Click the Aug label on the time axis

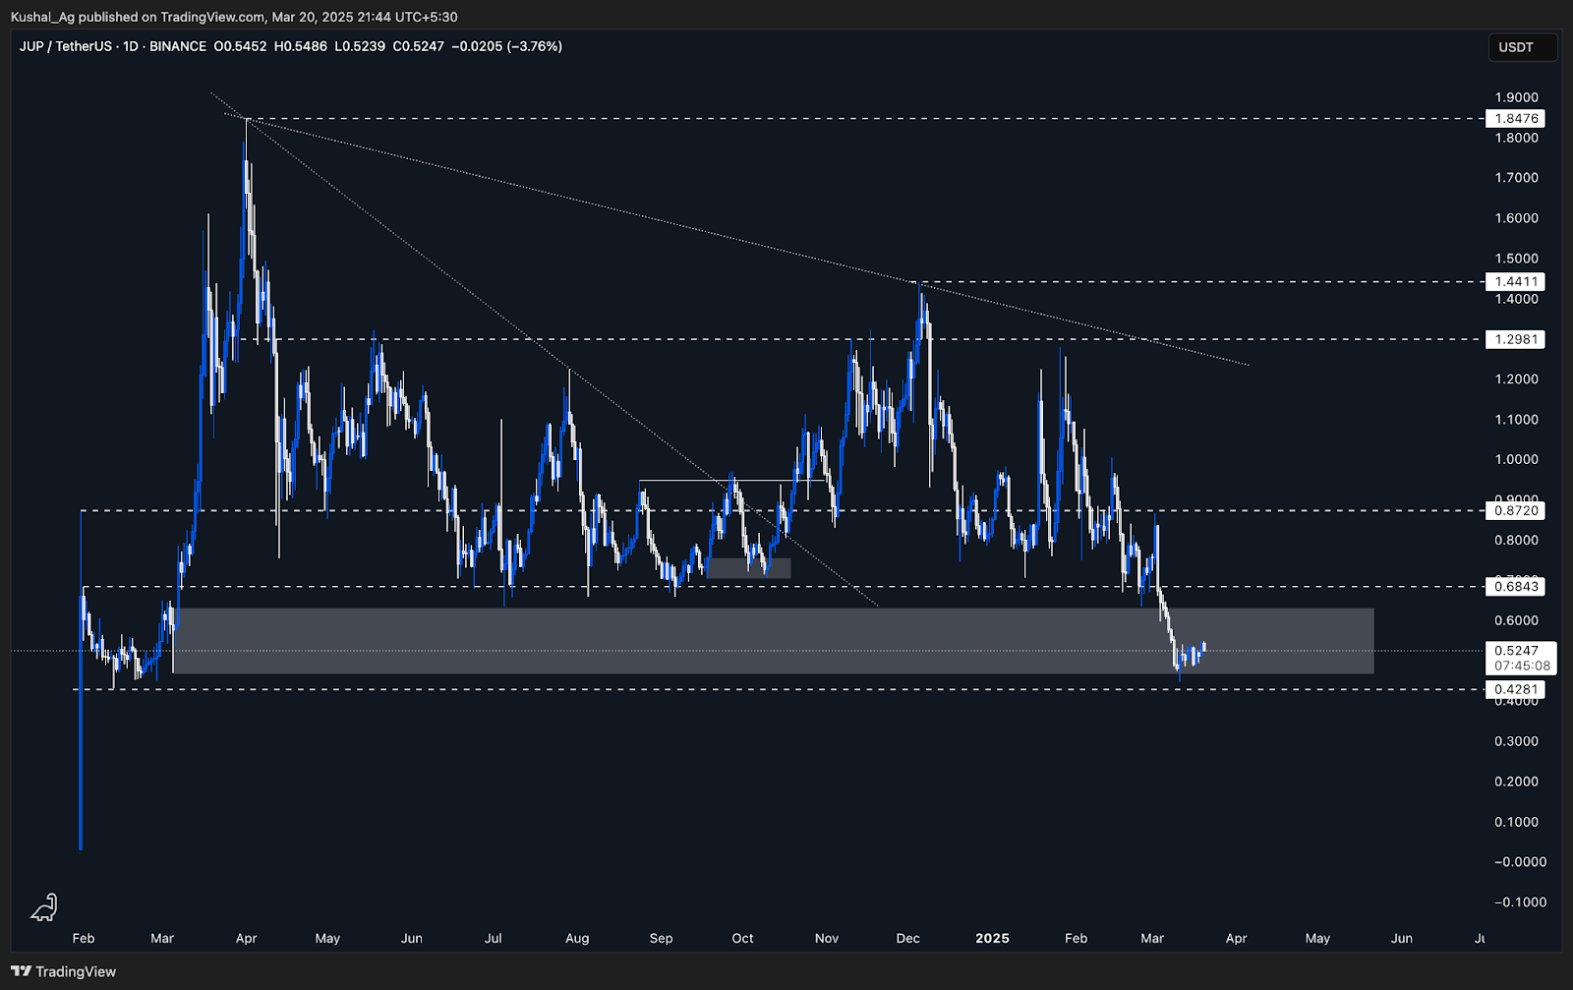point(577,938)
